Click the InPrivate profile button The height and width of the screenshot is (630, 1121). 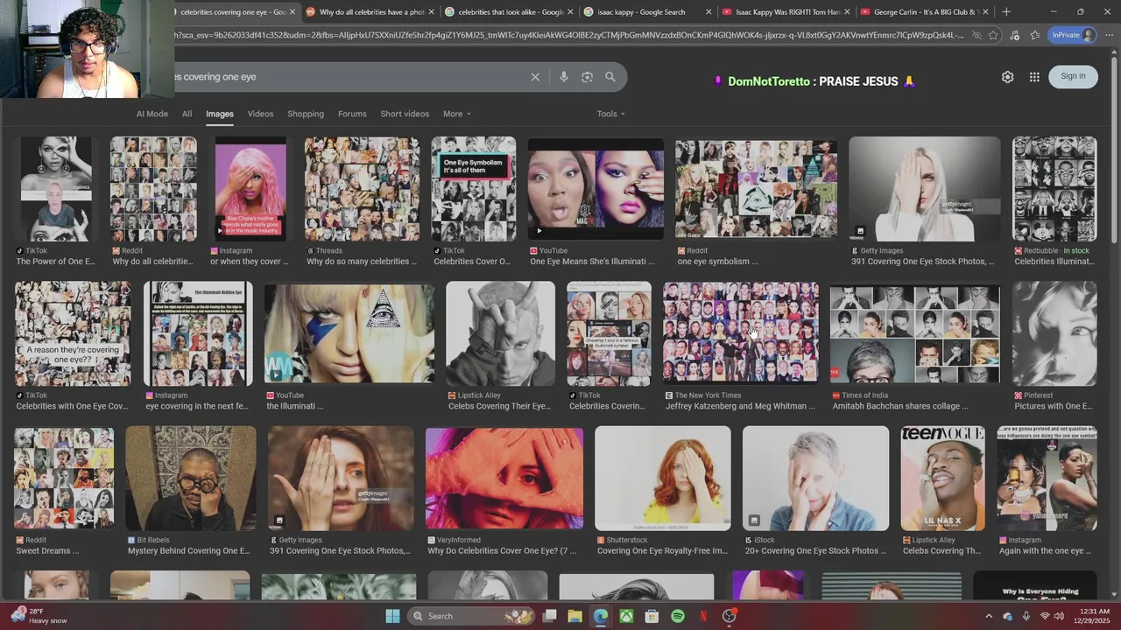point(1073,35)
